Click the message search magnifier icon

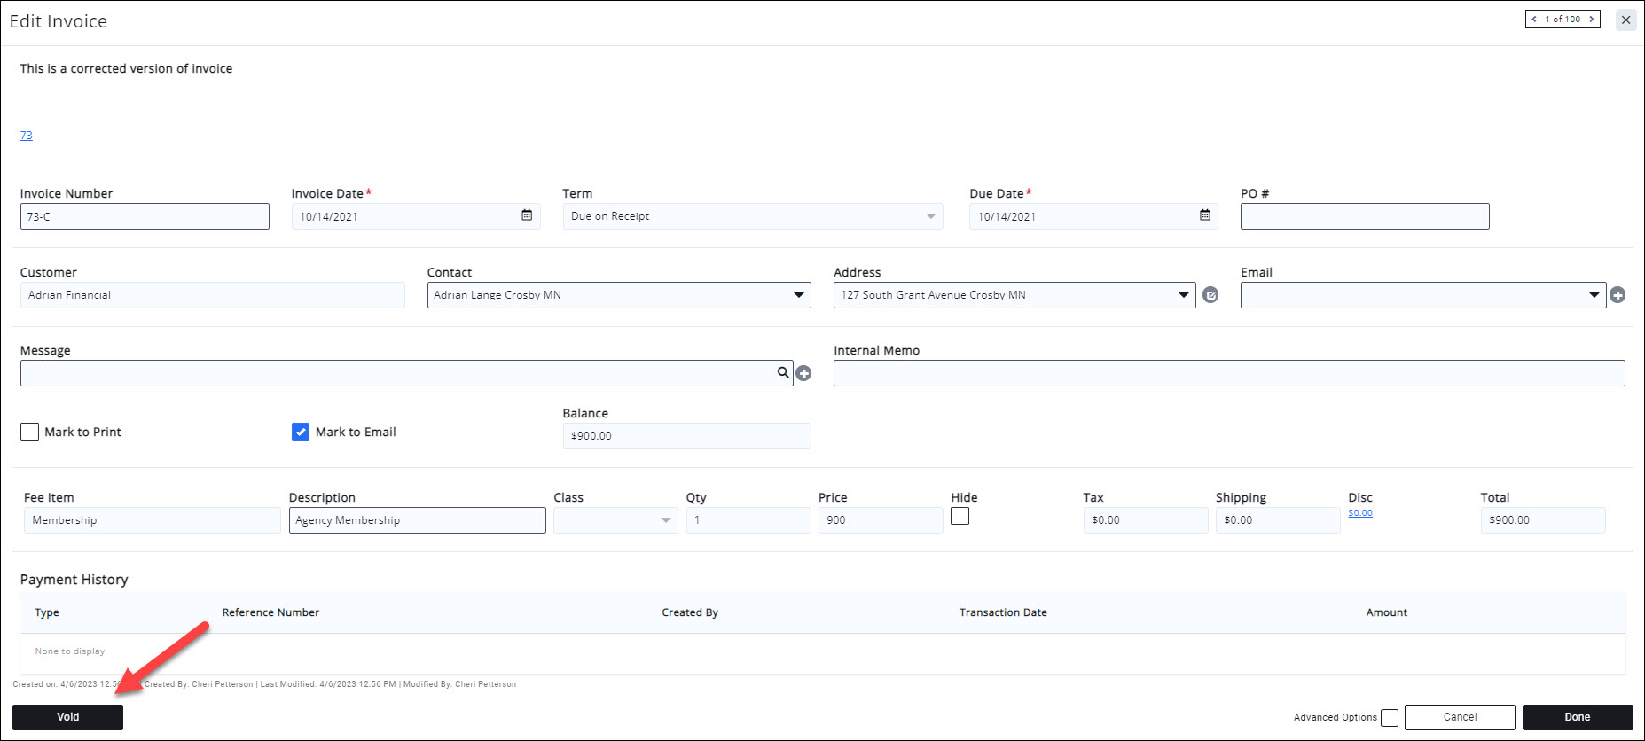(x=783, y=372)
